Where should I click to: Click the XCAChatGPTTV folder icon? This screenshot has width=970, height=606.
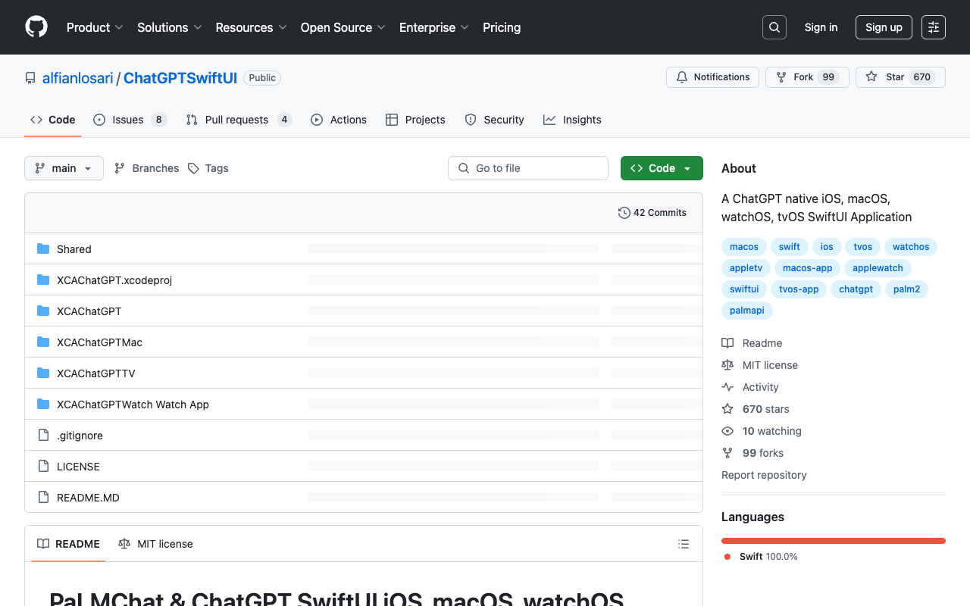(43, 373)
